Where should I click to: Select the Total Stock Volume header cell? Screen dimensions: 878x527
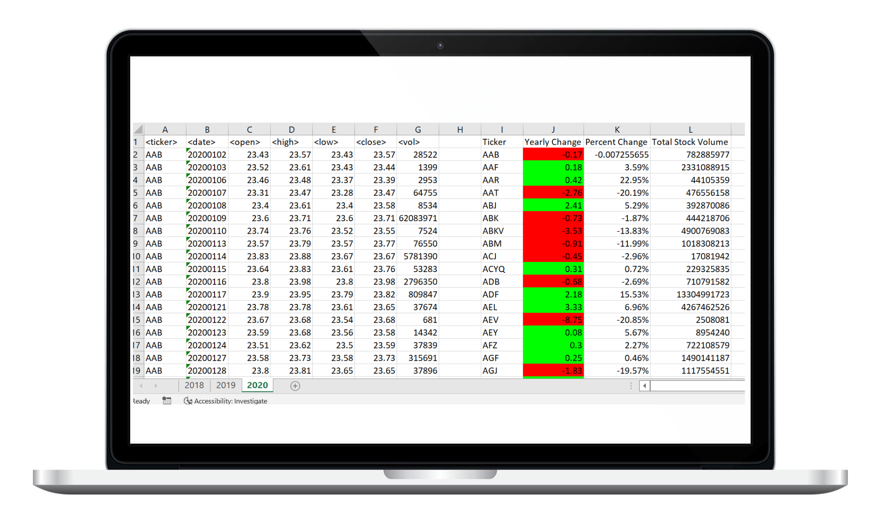(690, 142)
